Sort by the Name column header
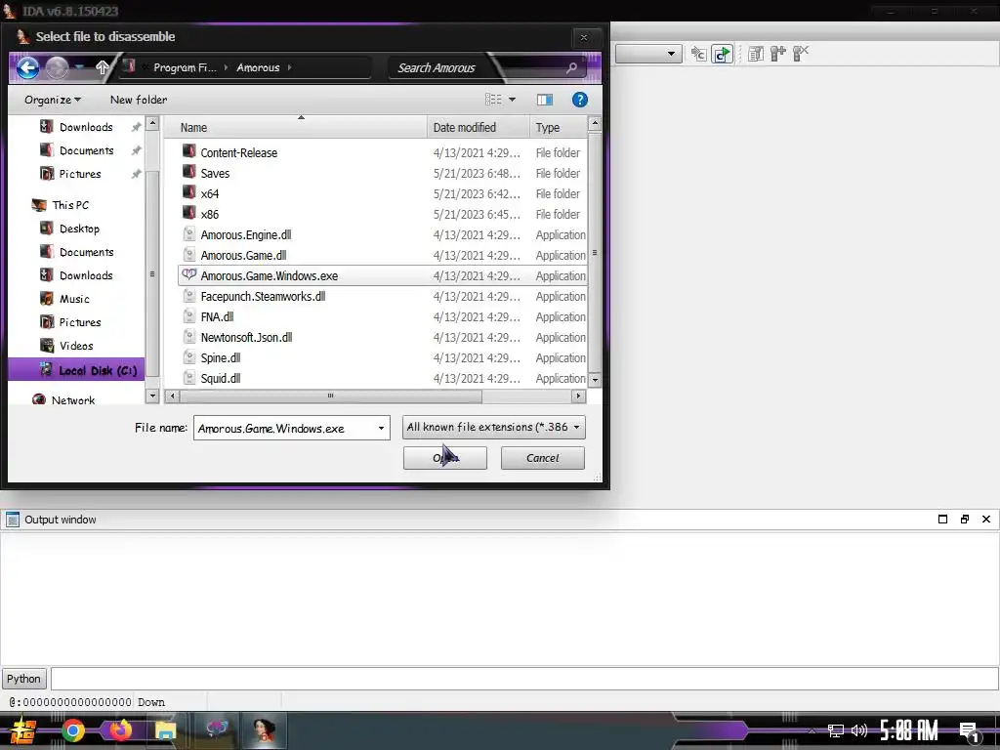Viewport: 1000px width, 750px height. (x=295, y=128)
